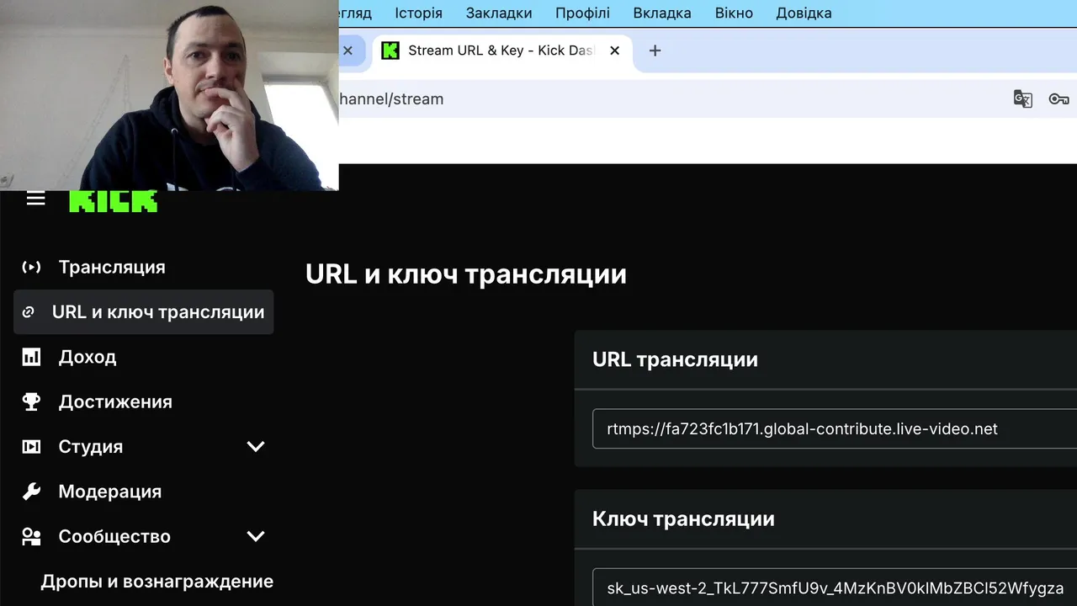Close the Stream URL & Key tab
The width and height of the screenshot is (1077, 606).
[x=614, y=50]
